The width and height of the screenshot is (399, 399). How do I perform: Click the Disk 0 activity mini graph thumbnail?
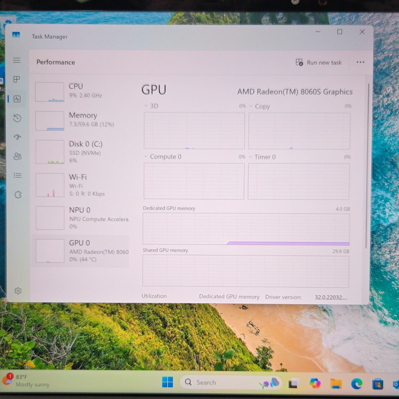[50, 152]
